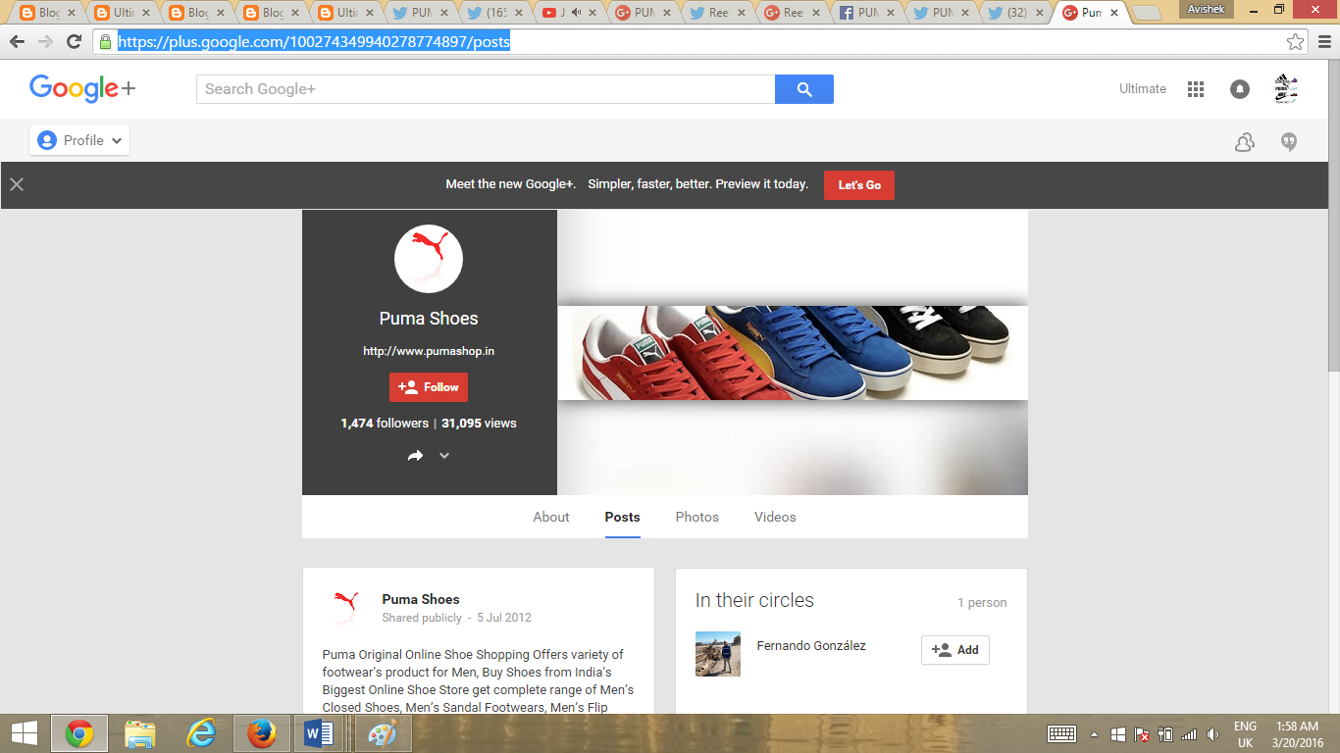Click the share arrow below followers count
Screen dimensions: 1340x753
coord(415,455)
